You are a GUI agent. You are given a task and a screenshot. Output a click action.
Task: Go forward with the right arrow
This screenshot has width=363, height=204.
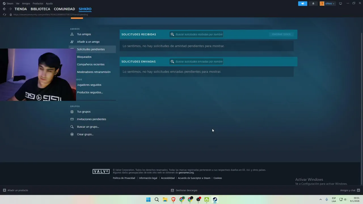tap(10, 9)
